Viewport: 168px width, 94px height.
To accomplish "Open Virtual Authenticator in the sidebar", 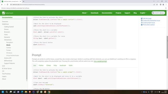I will [13, 55].
